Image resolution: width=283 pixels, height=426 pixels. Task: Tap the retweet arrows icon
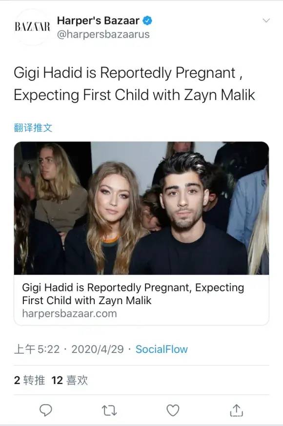tap(109, 410)
